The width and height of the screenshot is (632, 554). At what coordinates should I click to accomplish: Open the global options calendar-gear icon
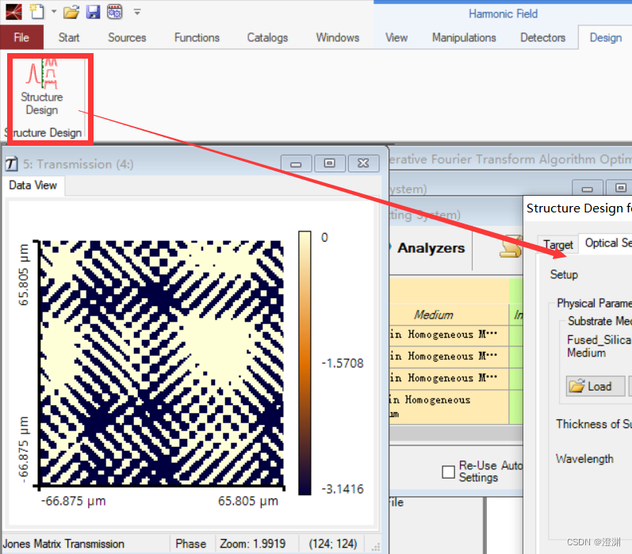[115, 12]
